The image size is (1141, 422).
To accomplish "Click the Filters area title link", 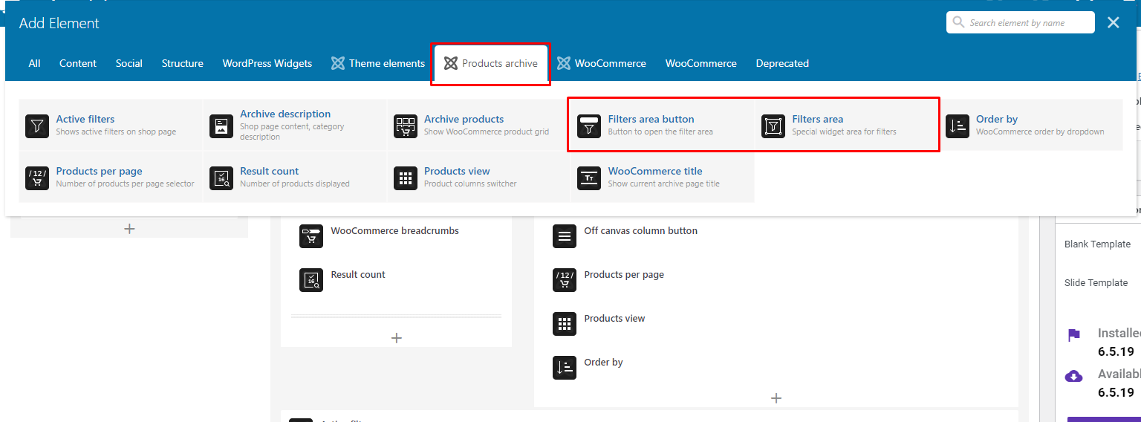I will point(817,119).
